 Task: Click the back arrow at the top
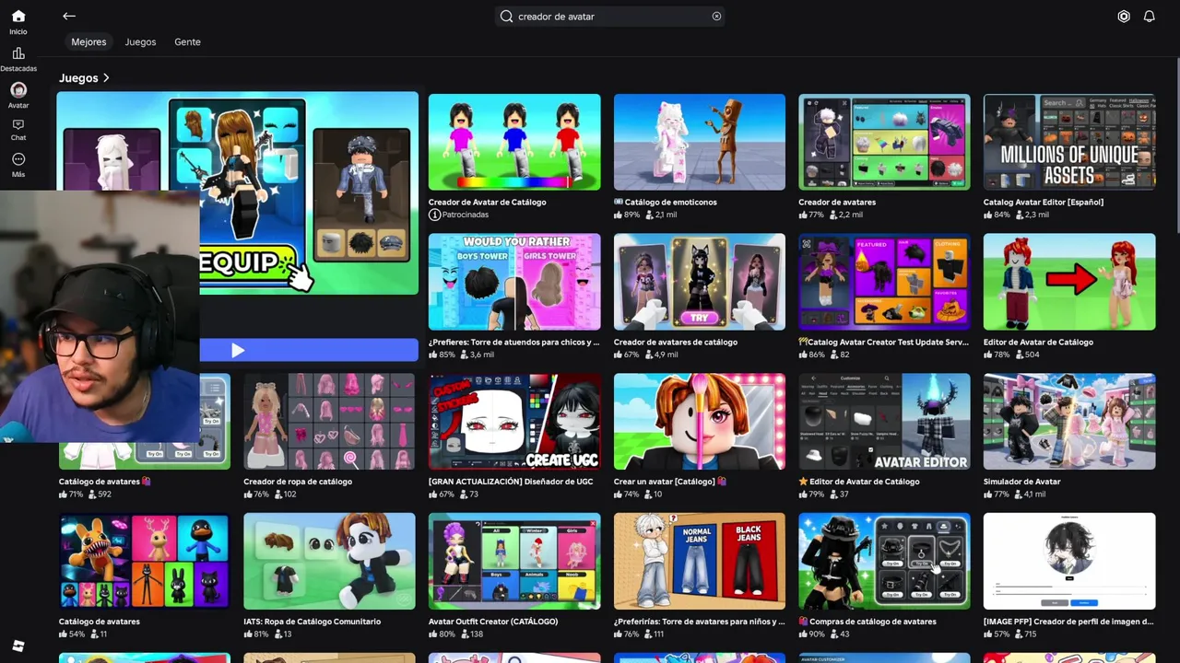click(x=69, y=16)
